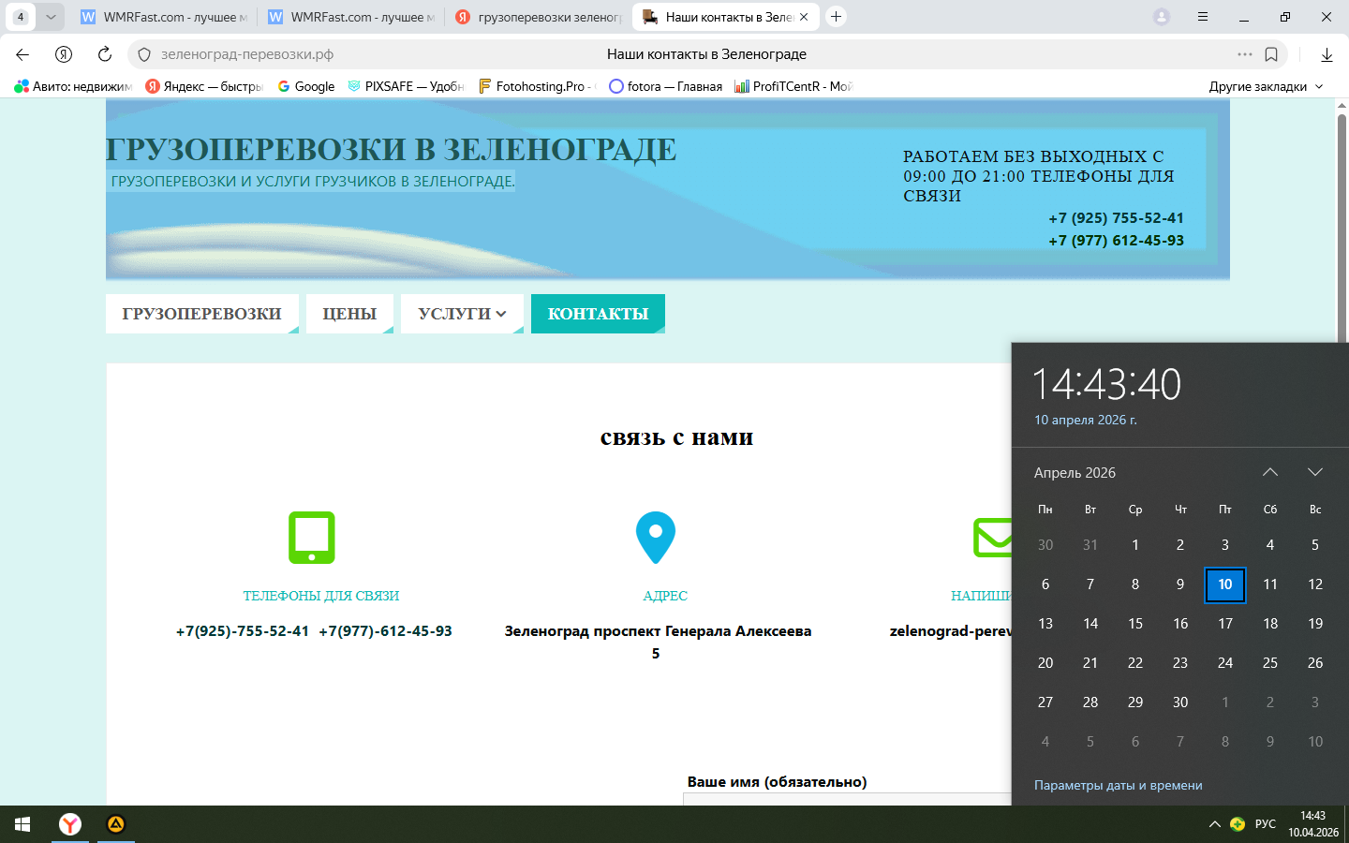Screen dimensions: 1349x843
Task: Open the Yandex home button icon
Action: tap(64, 54)
